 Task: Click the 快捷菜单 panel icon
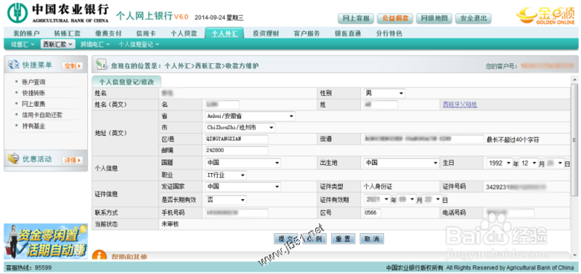[x=14, y=65]
